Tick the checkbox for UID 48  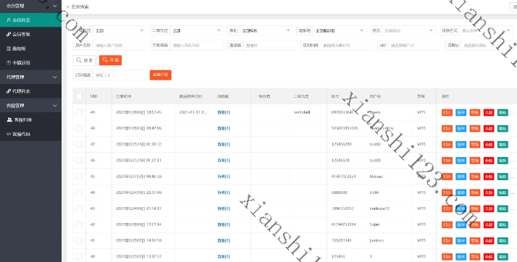(x=79, y=128)
